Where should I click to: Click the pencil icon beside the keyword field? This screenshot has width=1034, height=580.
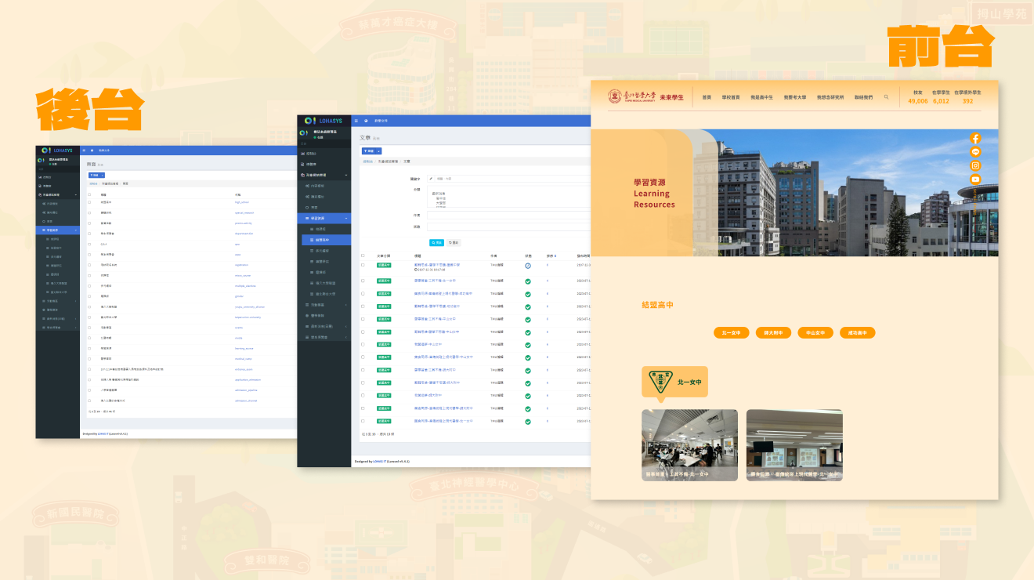coord(431,179)
